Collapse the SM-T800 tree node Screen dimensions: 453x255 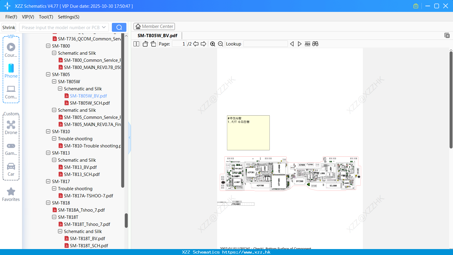pyautogui.click(x=48, y=46)
